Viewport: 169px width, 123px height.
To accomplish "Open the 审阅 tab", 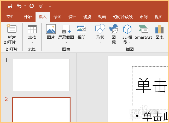I will (144, 17).
